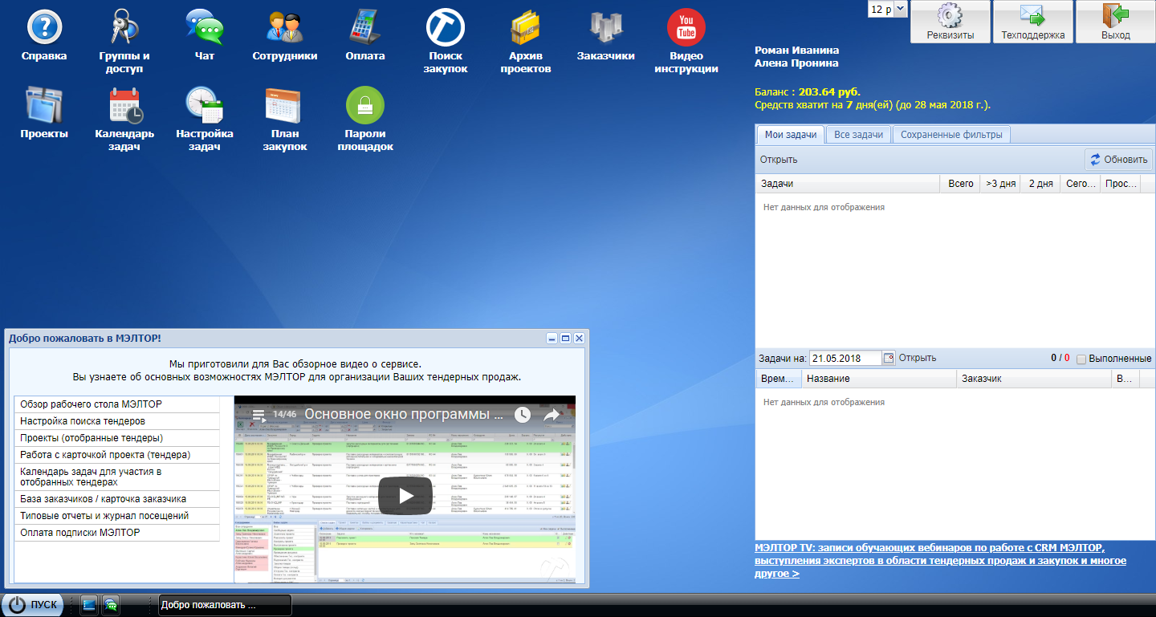Click Открыть in the tasks toolbar
Image resolution: width=1156 pixels, height=617 pixels.
tap(779, 160)
